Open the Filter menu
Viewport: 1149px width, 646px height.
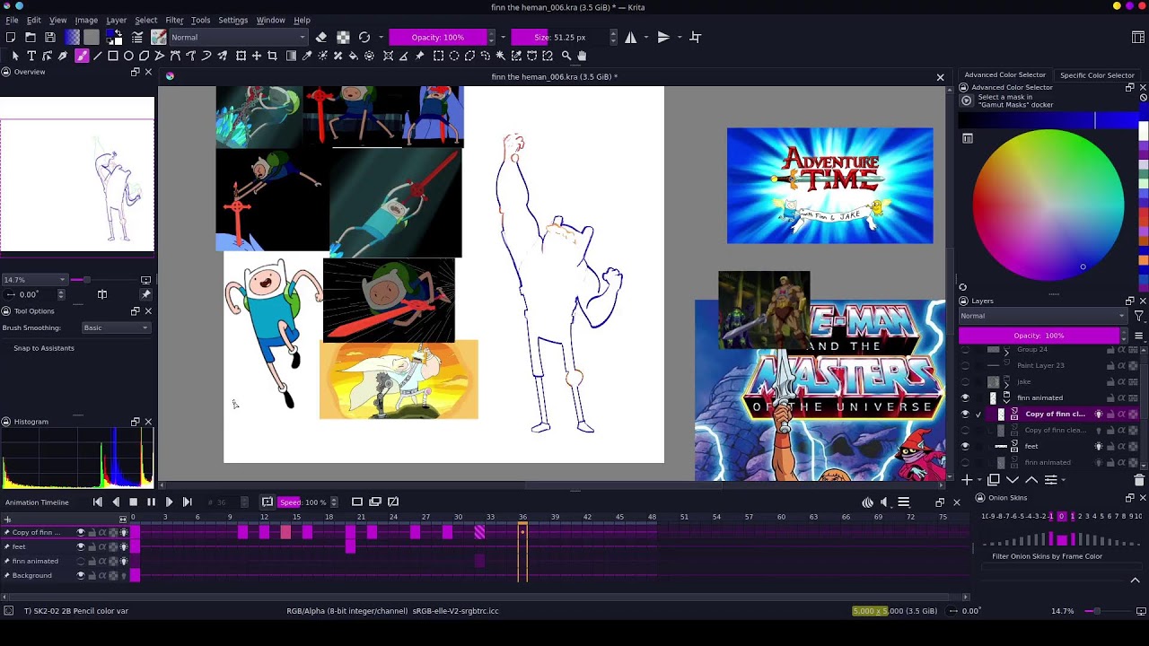[x=174, y=20]
